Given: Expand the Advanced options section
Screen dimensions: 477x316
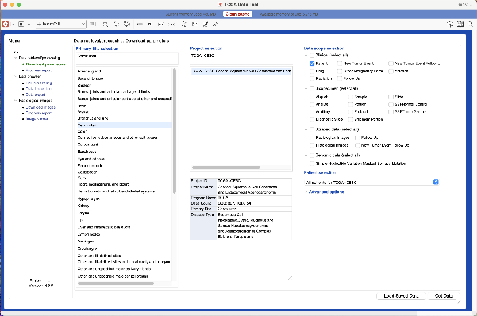Looking at the screenshot, I should click(x=326, y=192).
